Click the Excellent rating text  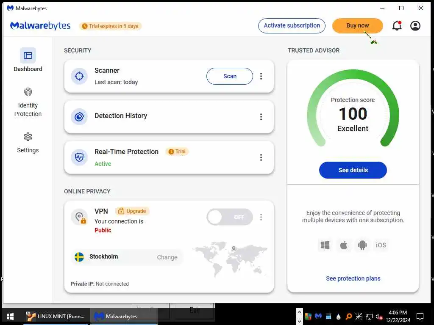tap(353, 129)
